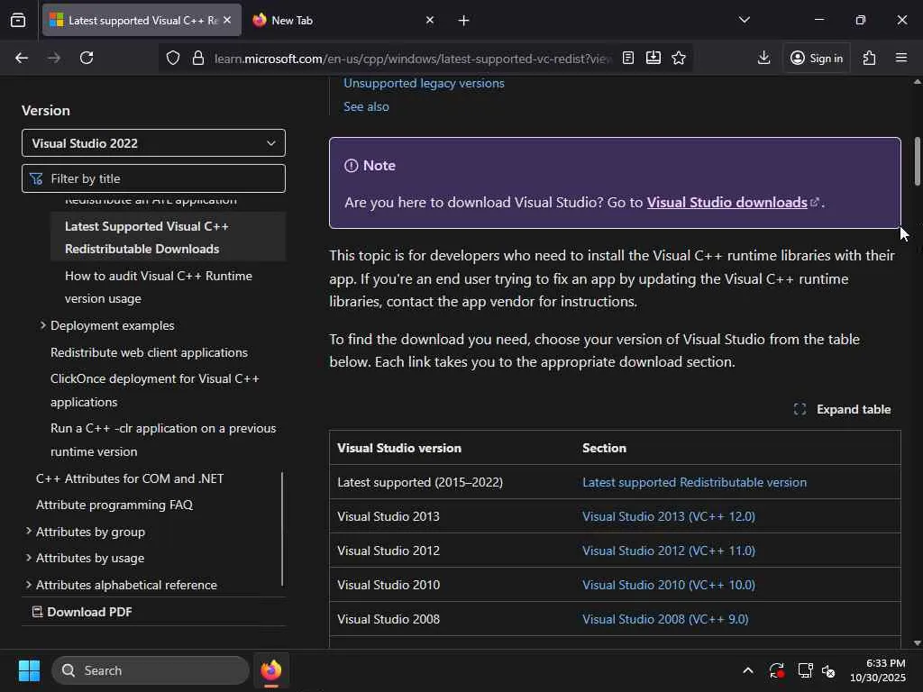Image resolution: width=923 pixels, height=692 pixels.
Task: Open Attribute programming FAQ
Action: coord(114,505)
